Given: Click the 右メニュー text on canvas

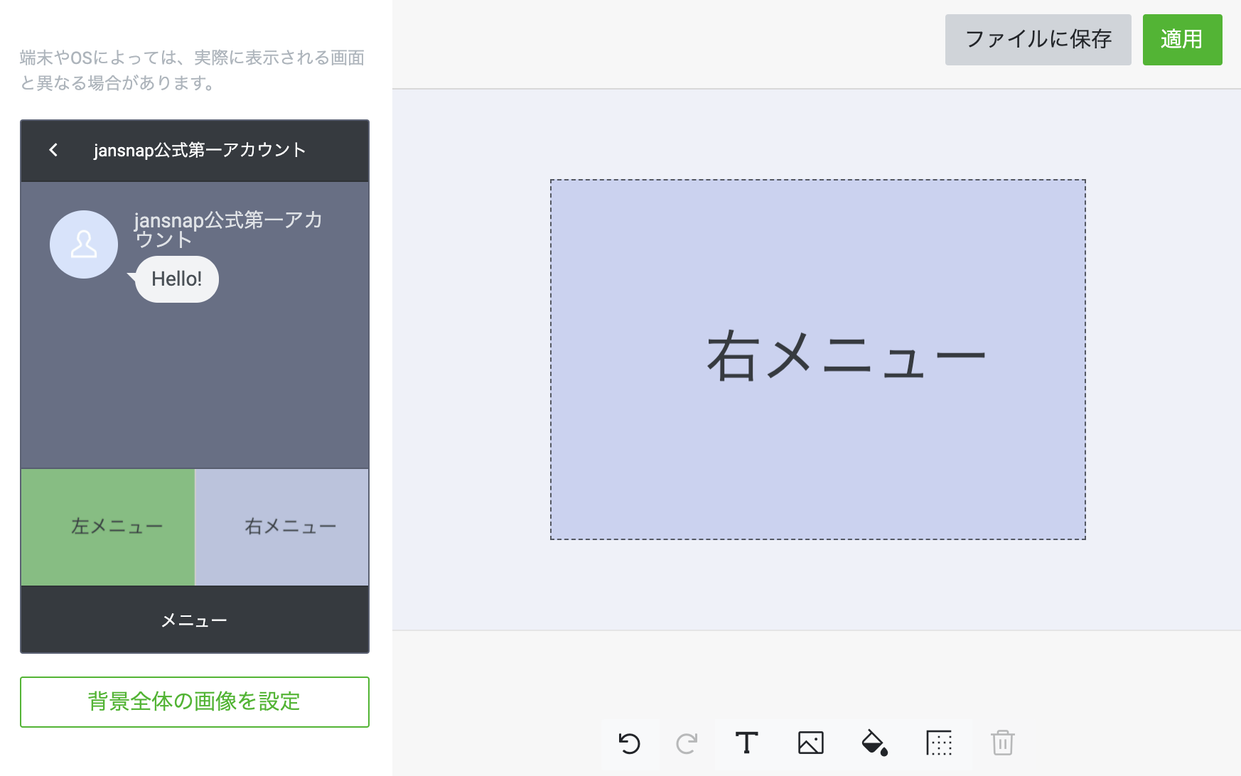Looking at the screenshot, I should [x=846, y=357].
